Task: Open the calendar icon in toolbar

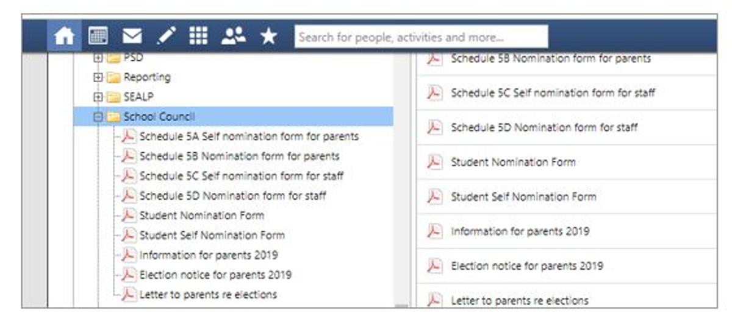Action: pos(98,37)
